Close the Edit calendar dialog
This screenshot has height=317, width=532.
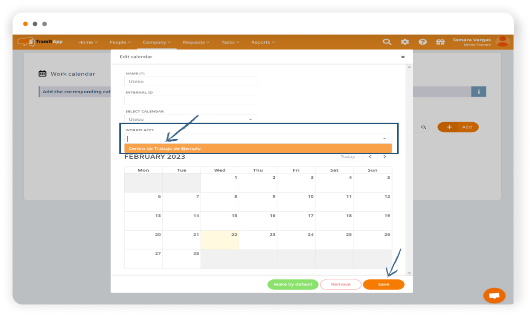pos(403,57)
